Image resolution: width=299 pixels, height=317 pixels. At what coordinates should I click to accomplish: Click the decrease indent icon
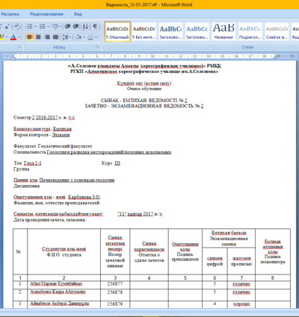[x=67, y=26]
